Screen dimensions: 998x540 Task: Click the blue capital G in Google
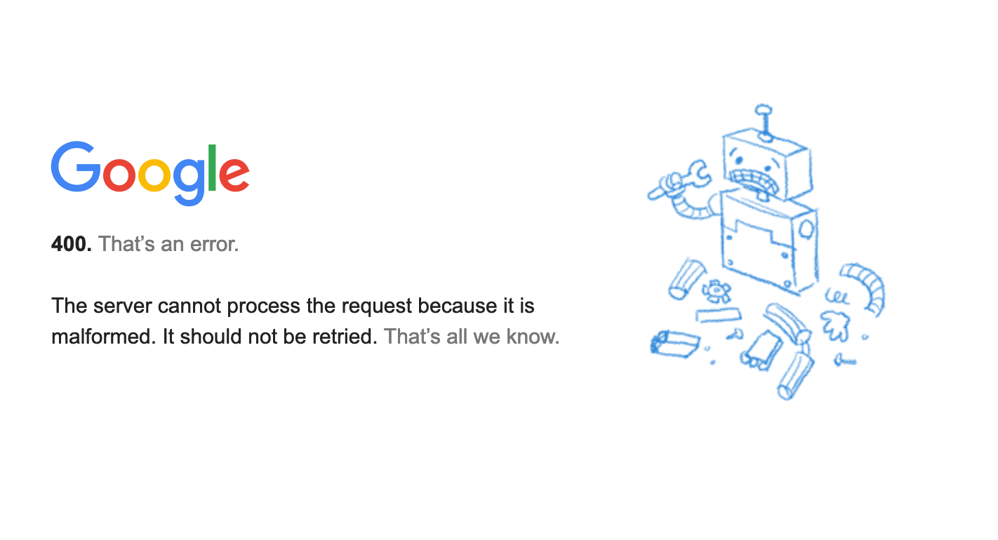point(76,167)
